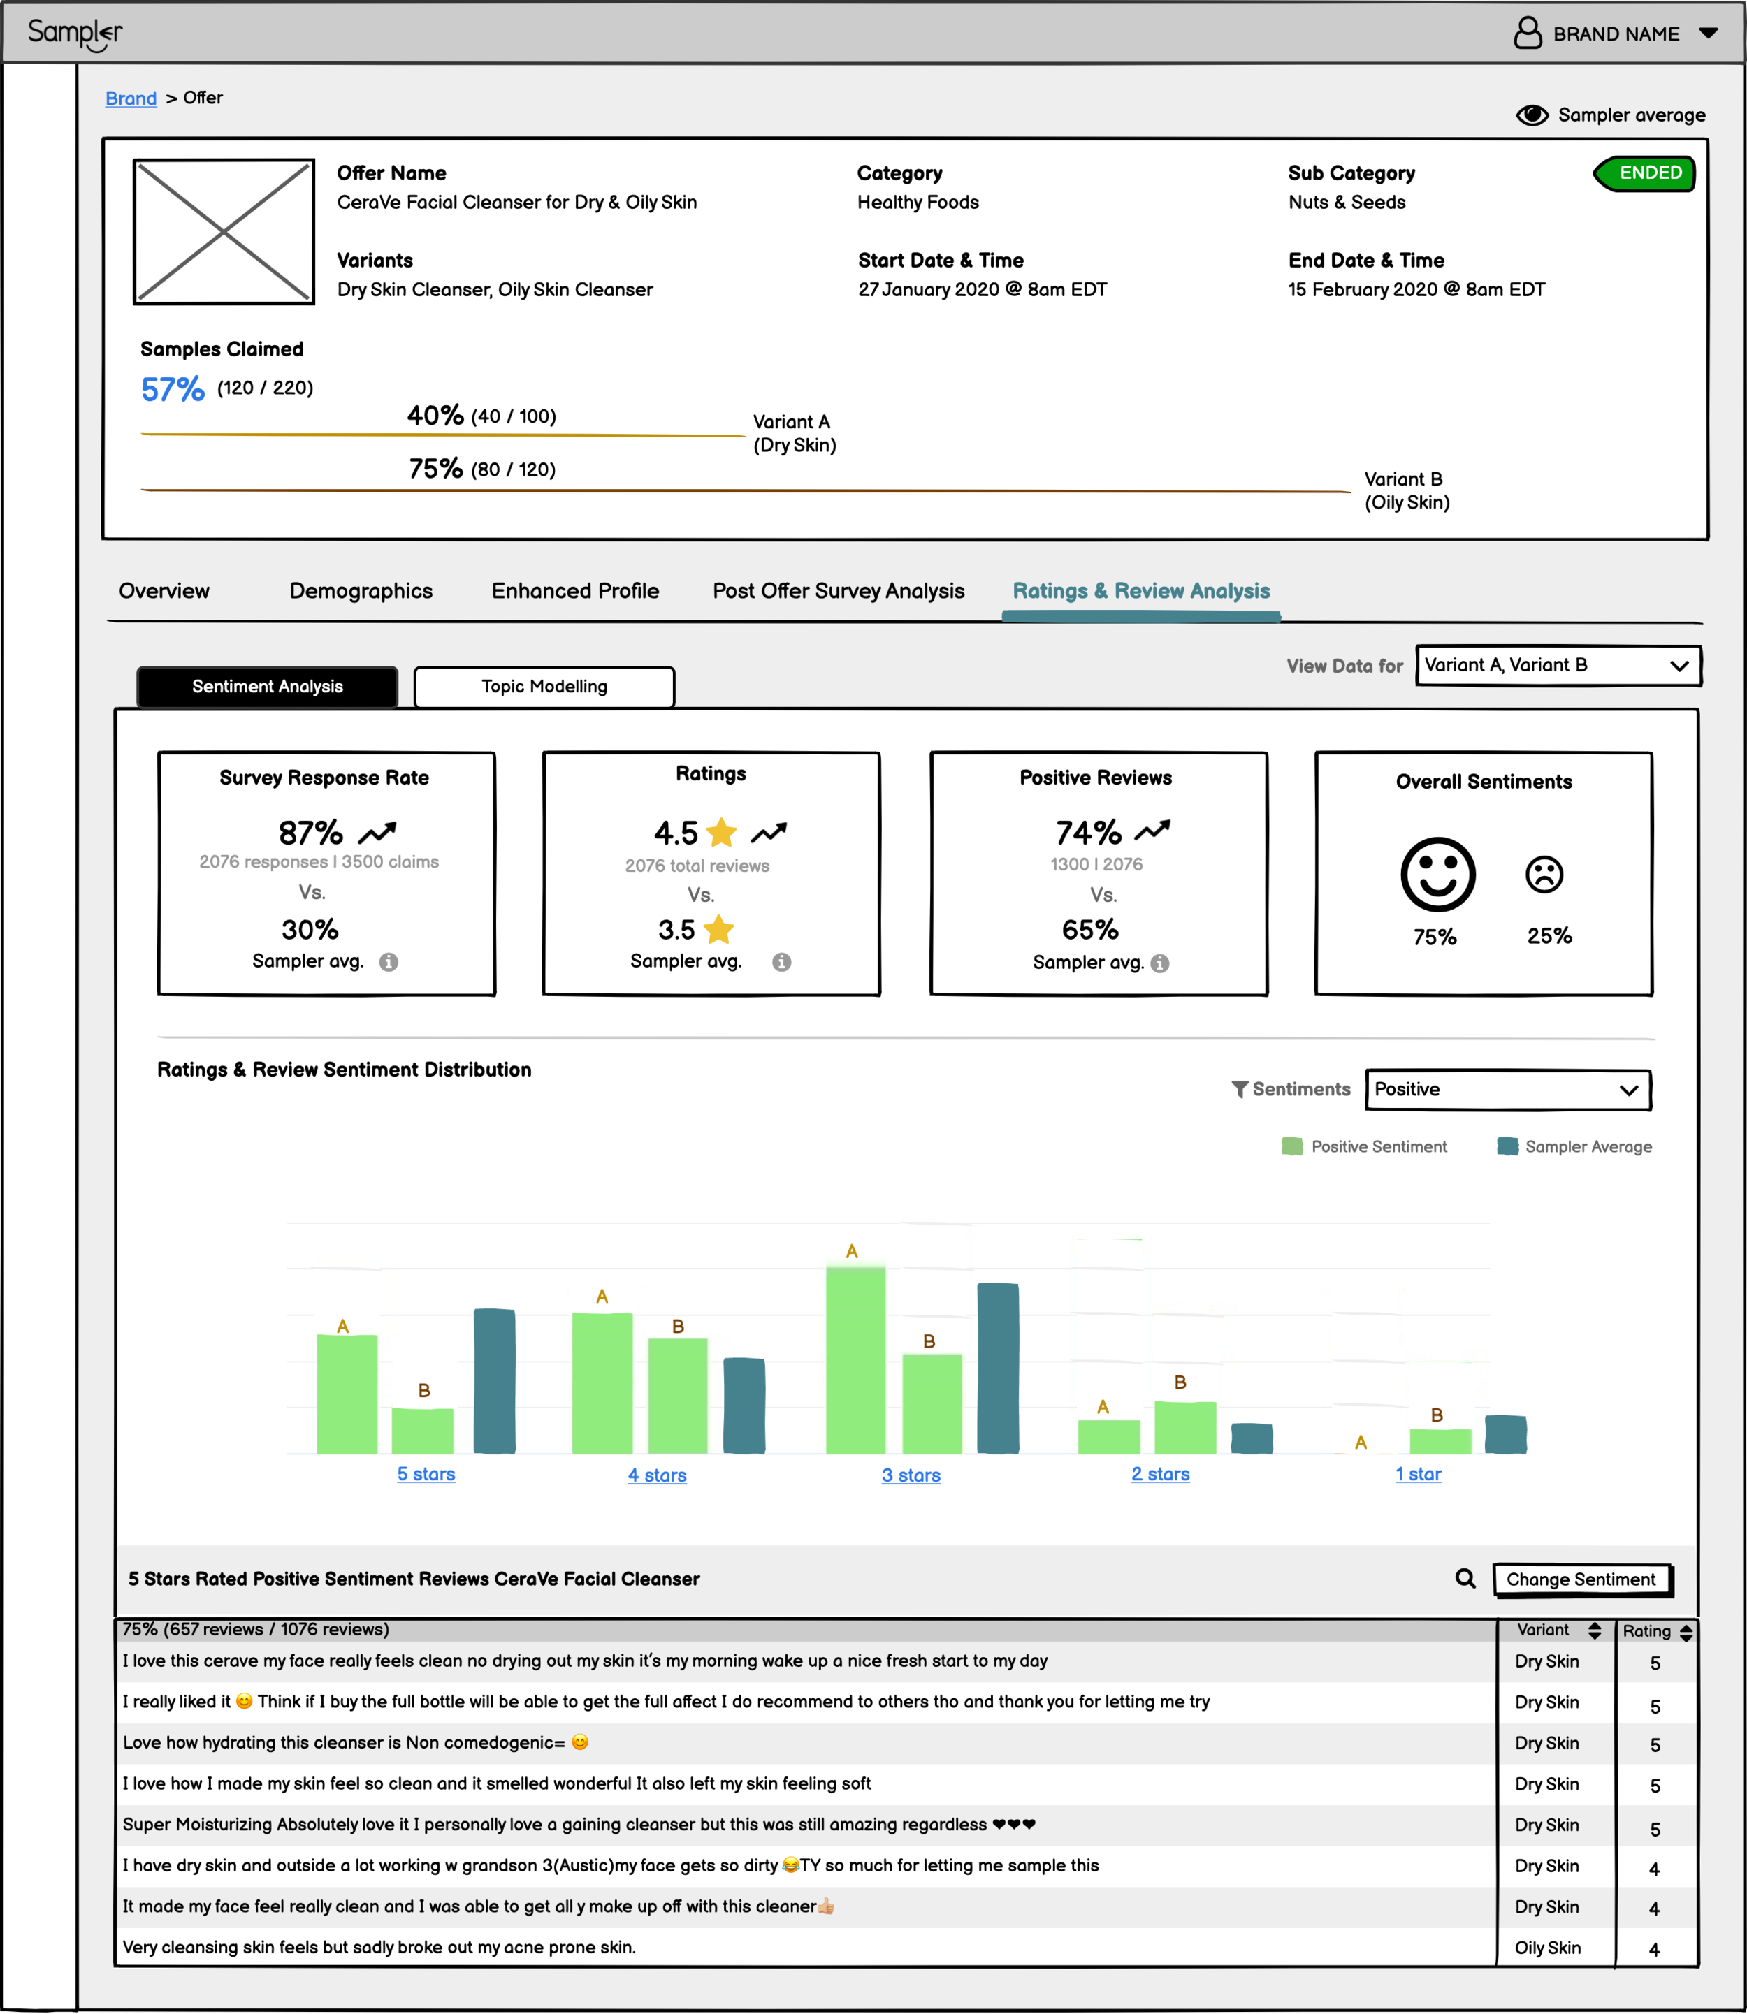Follow the Brand breadcrumb link
Image resolution: width=1747 pixels, height=2014 pixels.
[x=131, y=98]
